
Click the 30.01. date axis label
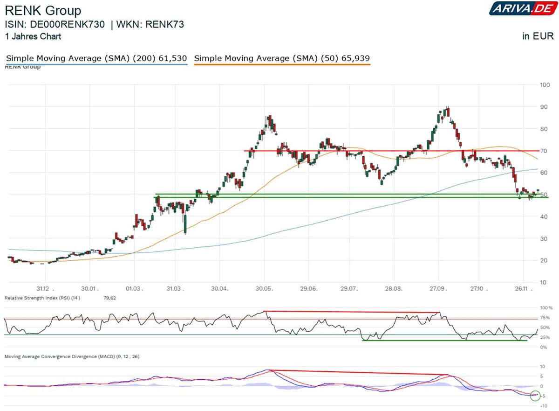click(x=89, y=289)
